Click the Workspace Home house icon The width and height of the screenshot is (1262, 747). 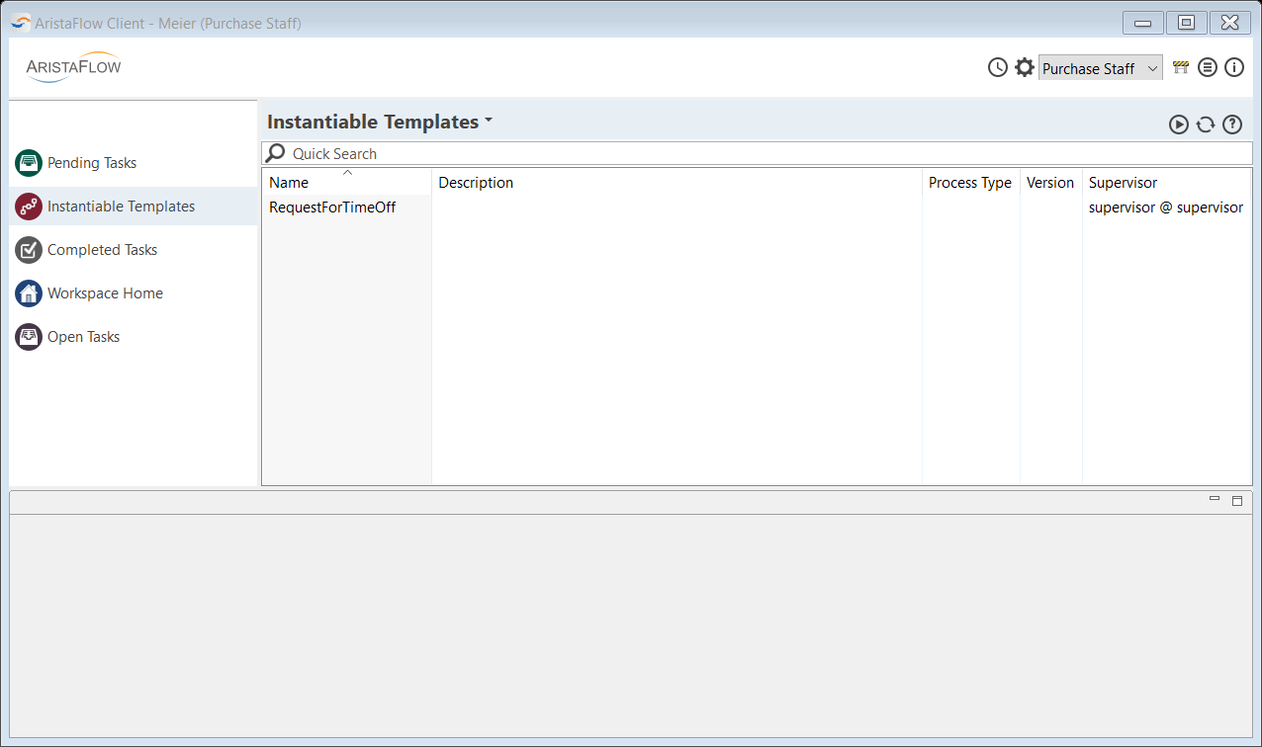pos(29,293)
